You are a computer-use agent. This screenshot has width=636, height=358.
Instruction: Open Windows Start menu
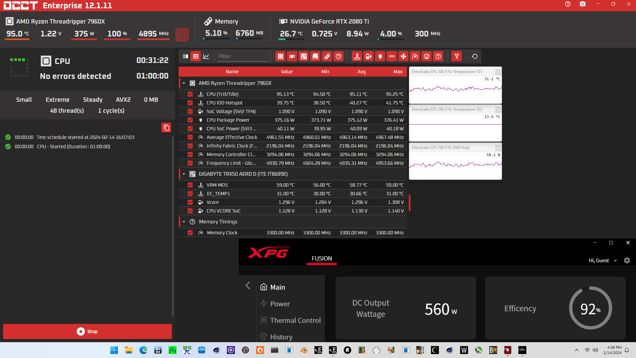(x=114, y=350)
